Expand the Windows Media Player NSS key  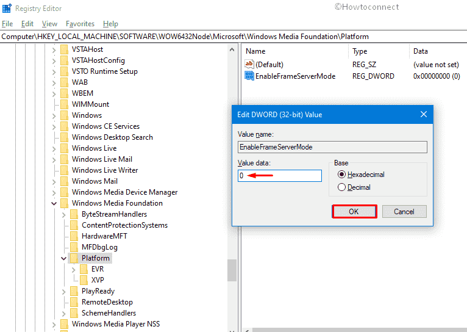(54, 324)
